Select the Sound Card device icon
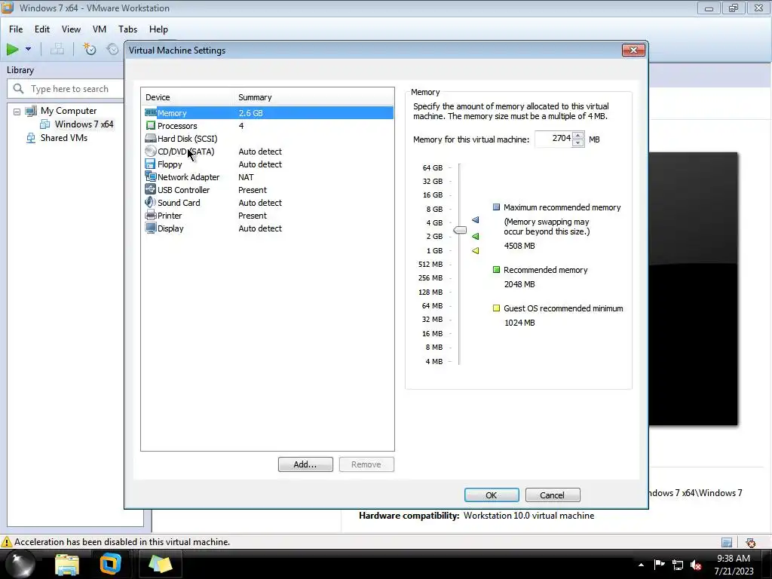The image size is (772, 579). click(x=151, y=202)
